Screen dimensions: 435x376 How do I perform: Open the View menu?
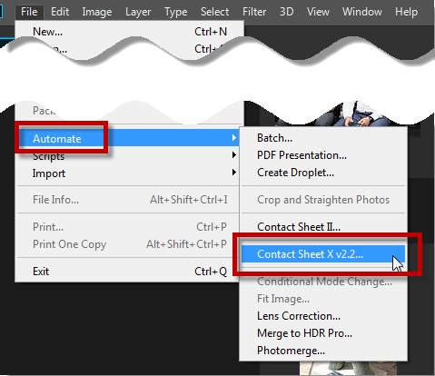tap(318, 12)
